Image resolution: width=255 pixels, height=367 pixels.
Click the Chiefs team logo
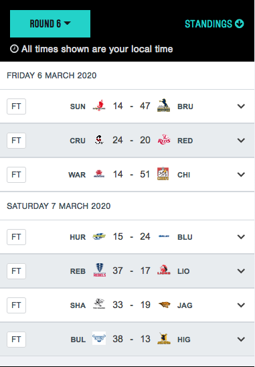(163, 173)
